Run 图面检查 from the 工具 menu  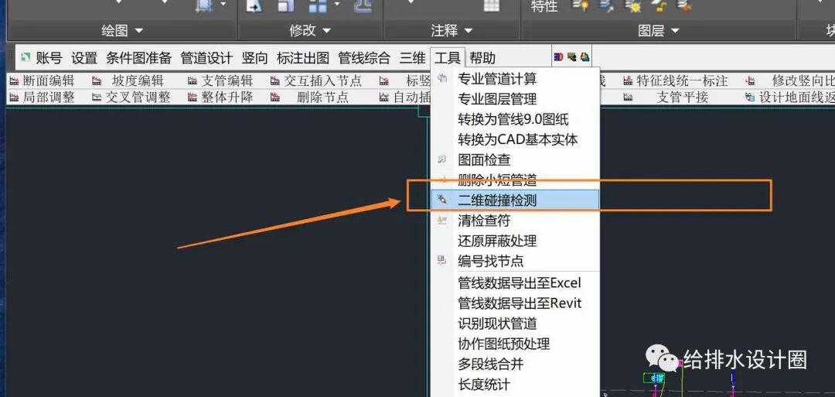pyautogui.click(x=516, y=160)
